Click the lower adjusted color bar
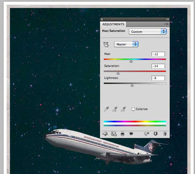Viewport: 195px width, 174px height. 135,126
